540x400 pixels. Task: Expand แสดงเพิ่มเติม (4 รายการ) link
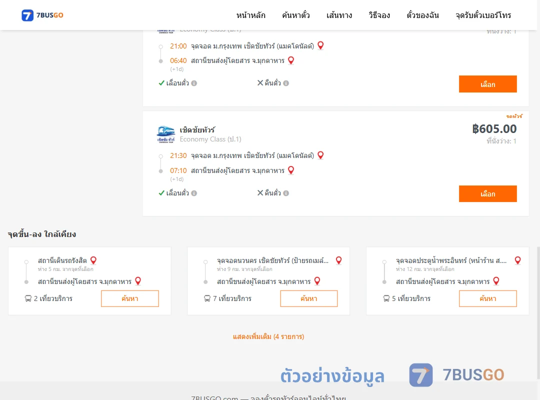[268, 336]
